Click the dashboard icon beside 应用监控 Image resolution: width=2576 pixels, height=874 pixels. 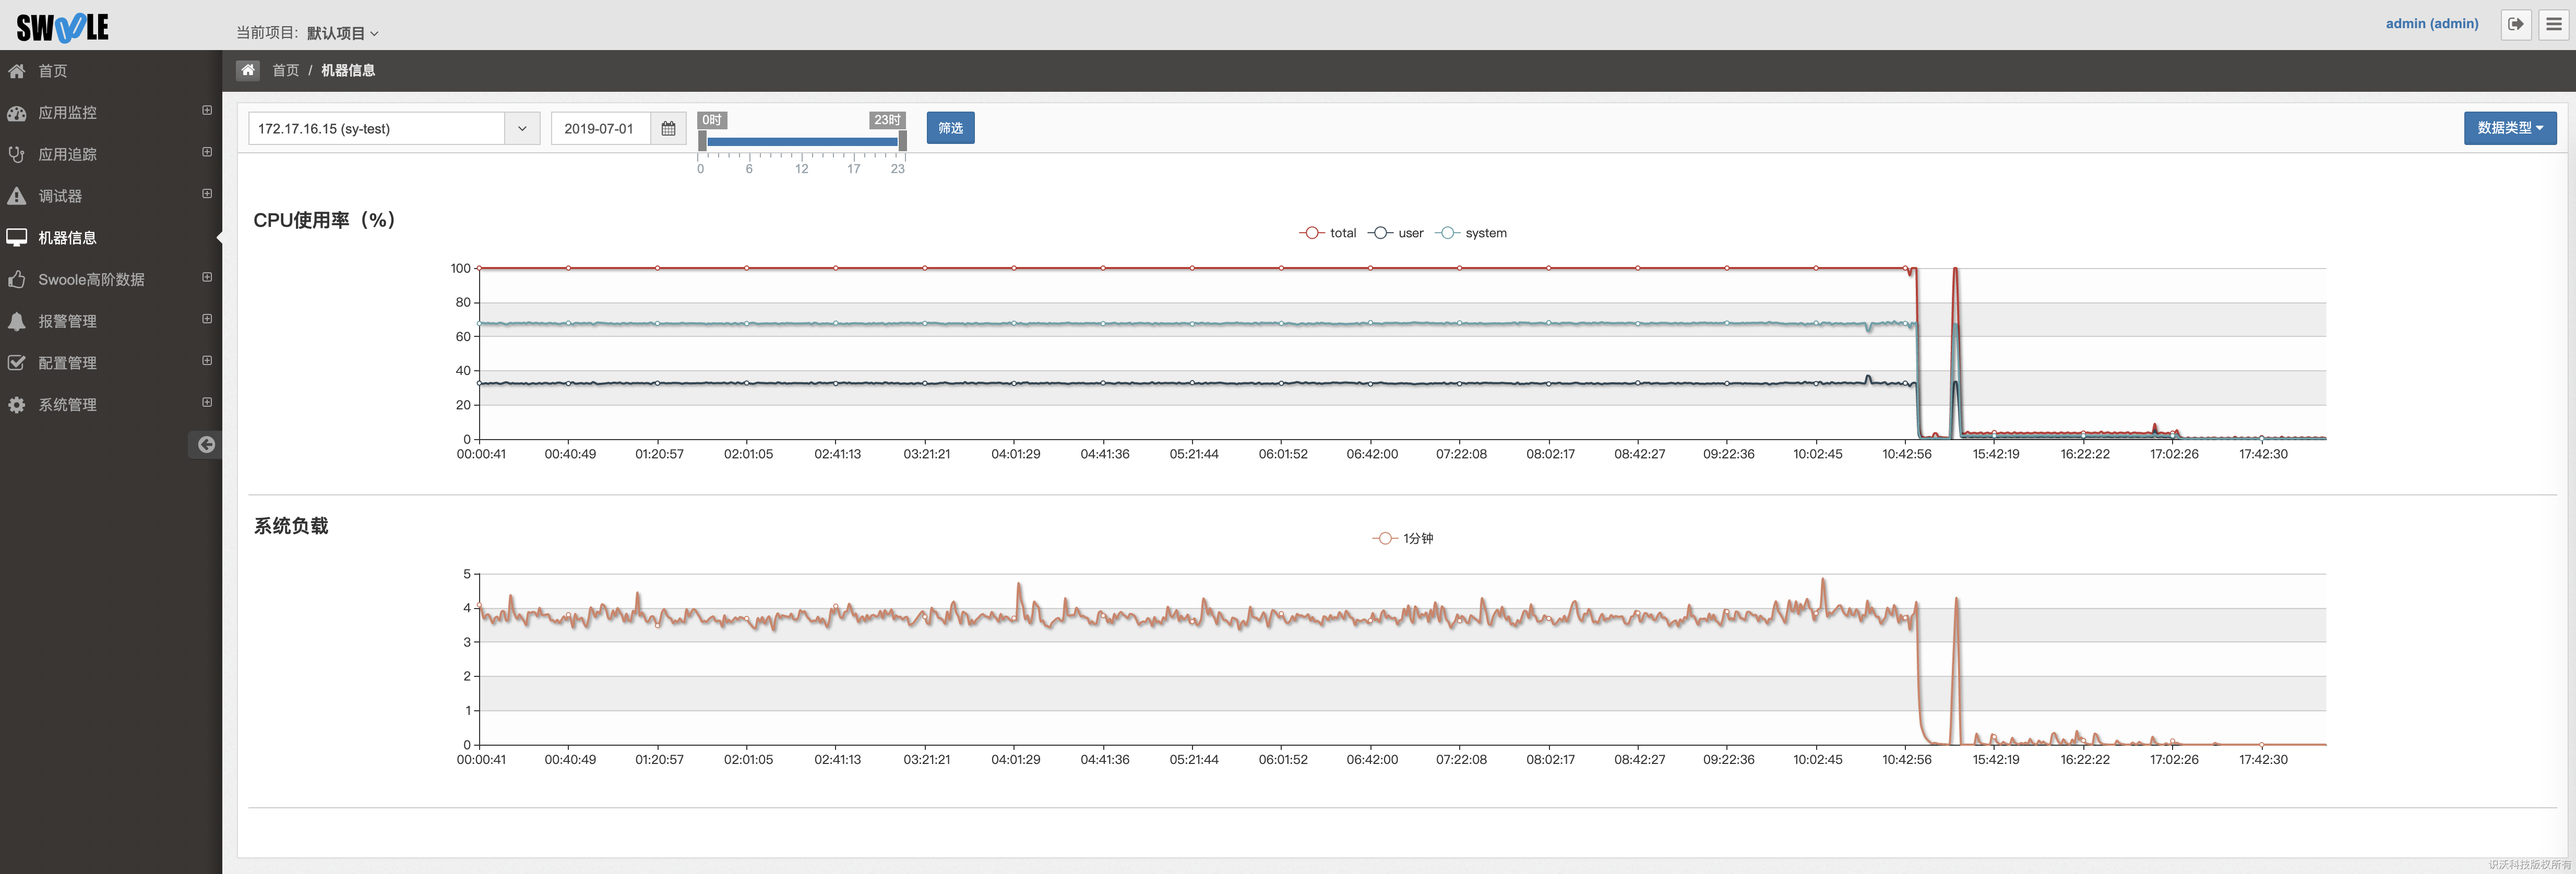pos(16,113)
